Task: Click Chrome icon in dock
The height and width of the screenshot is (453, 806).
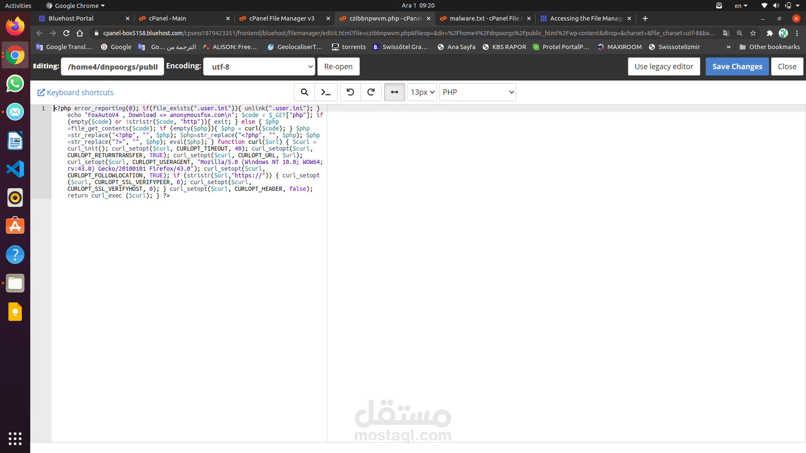Action: pos(15,55)
